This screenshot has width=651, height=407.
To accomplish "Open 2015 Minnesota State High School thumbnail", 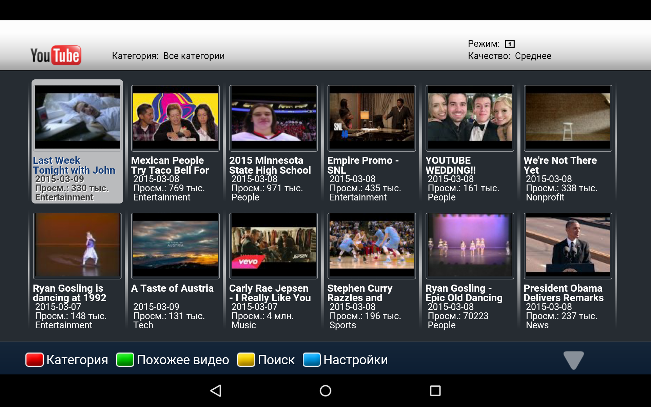I will click(274, 118).
